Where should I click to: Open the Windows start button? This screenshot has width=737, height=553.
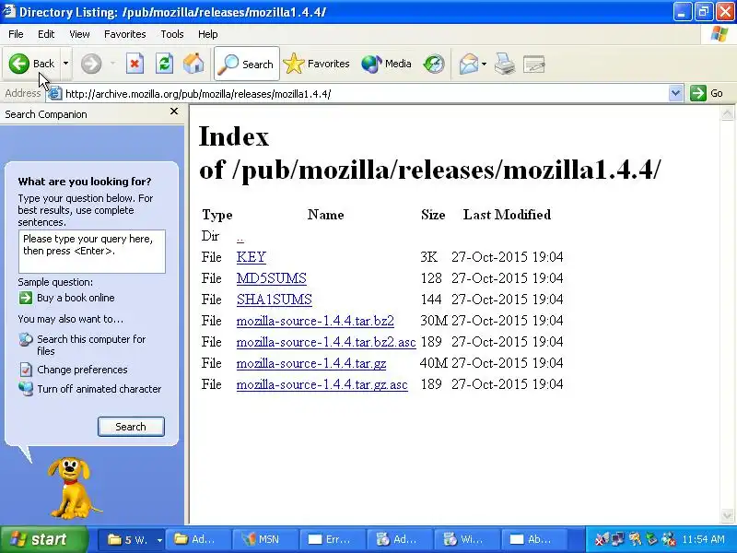[x=43, y=539]
